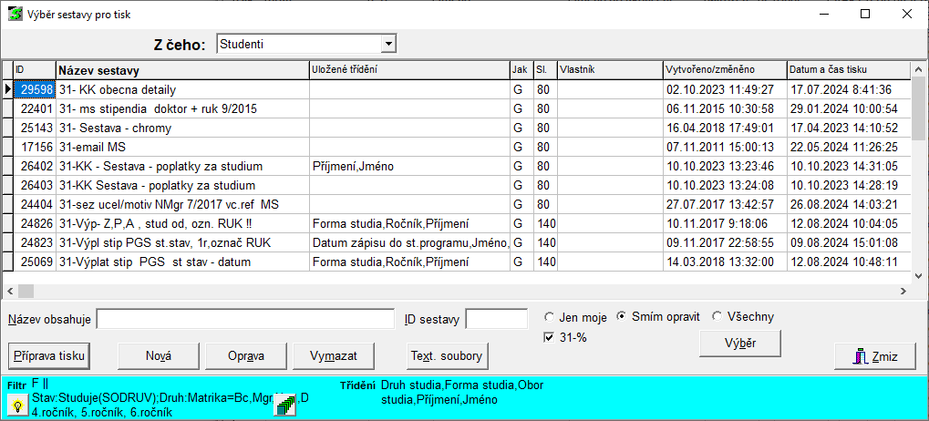Click the 'Název obsahuje' text field
Viewport: 929px width, 421px height.
[245, 319]
